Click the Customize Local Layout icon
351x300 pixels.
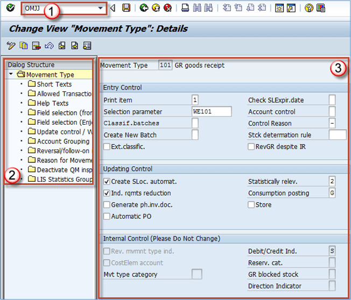point(321,8)
